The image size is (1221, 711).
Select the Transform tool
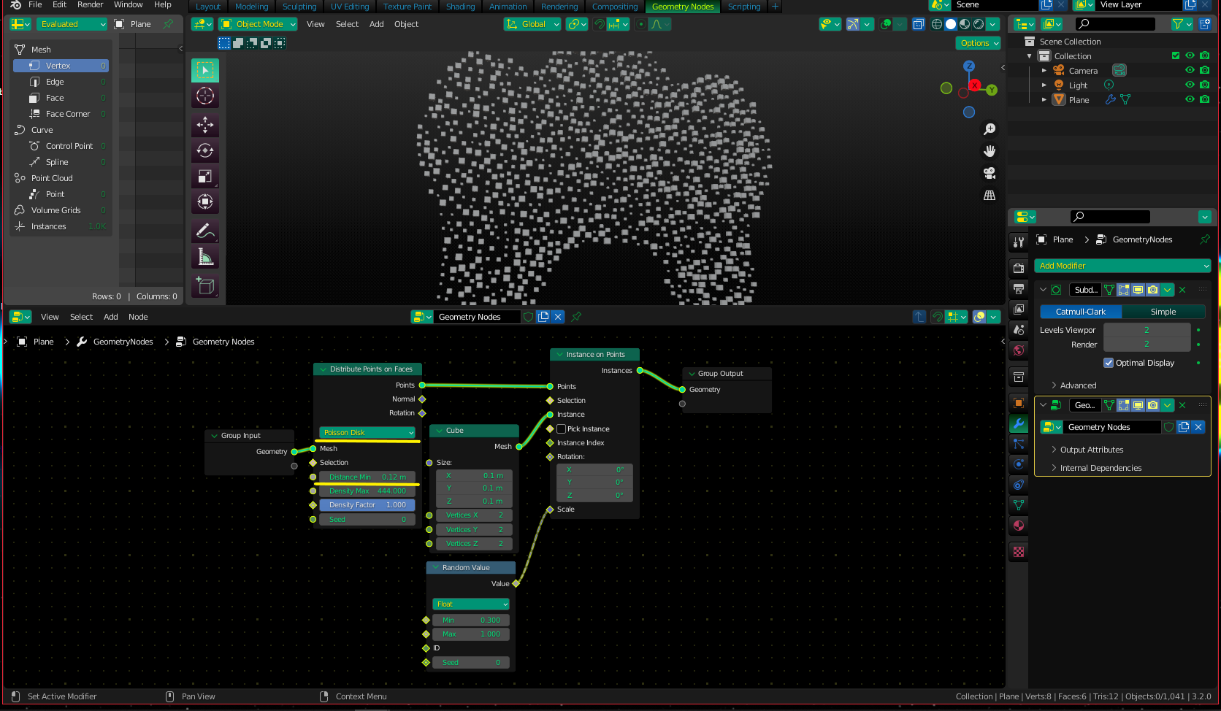205,201
